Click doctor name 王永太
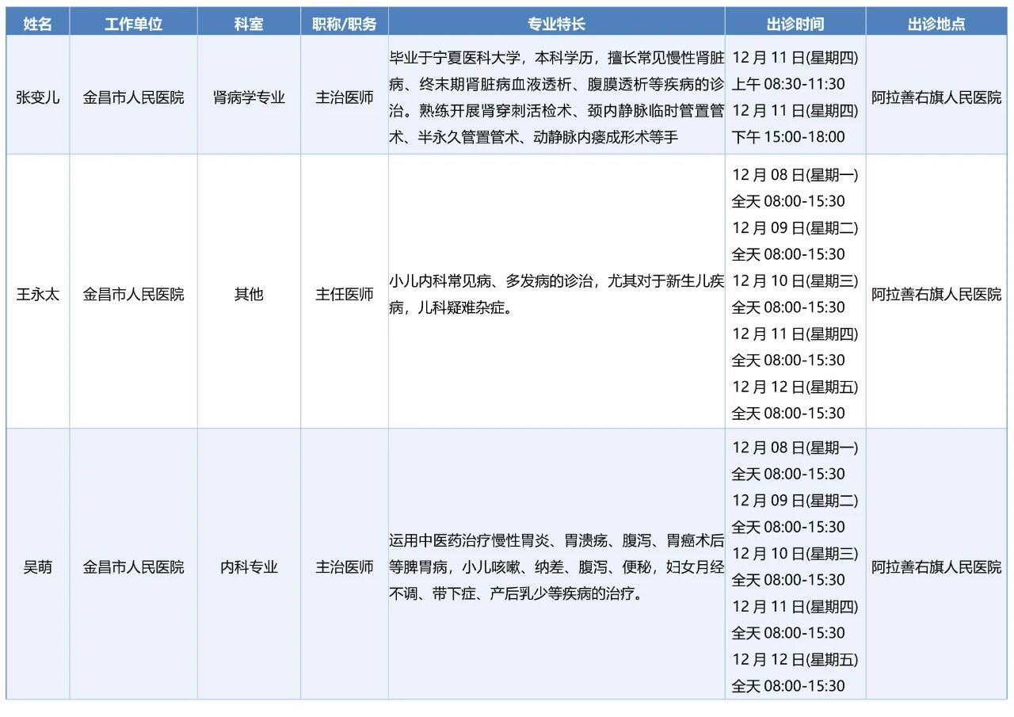This screenshot has height=717, width=1014. pyautogui.click(x=38, y=294)
